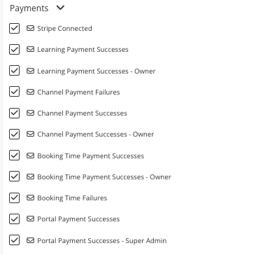
Task: Uncheck the Stripe Connected checkbox
Action: 14,28
